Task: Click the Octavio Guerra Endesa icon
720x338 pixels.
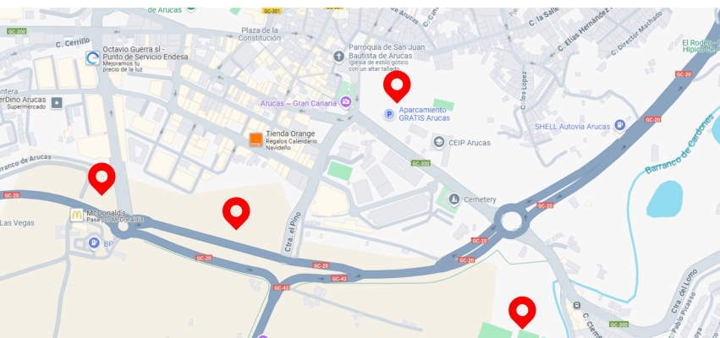Action: [93, 57]
